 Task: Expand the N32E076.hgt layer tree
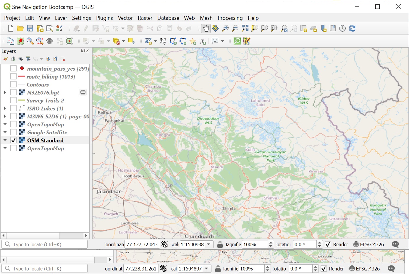point(5,92)
